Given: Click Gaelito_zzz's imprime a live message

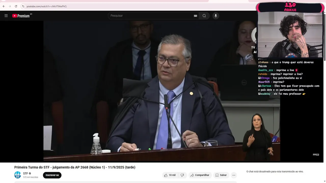Looking at the screenshot, I should 278,70.
